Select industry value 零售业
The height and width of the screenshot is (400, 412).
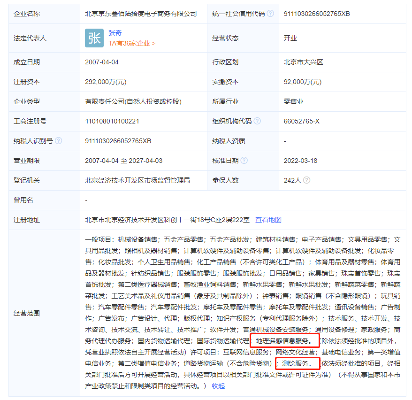[x=293, y=101]
